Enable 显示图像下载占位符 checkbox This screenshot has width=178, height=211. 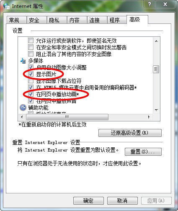point(31,81)
